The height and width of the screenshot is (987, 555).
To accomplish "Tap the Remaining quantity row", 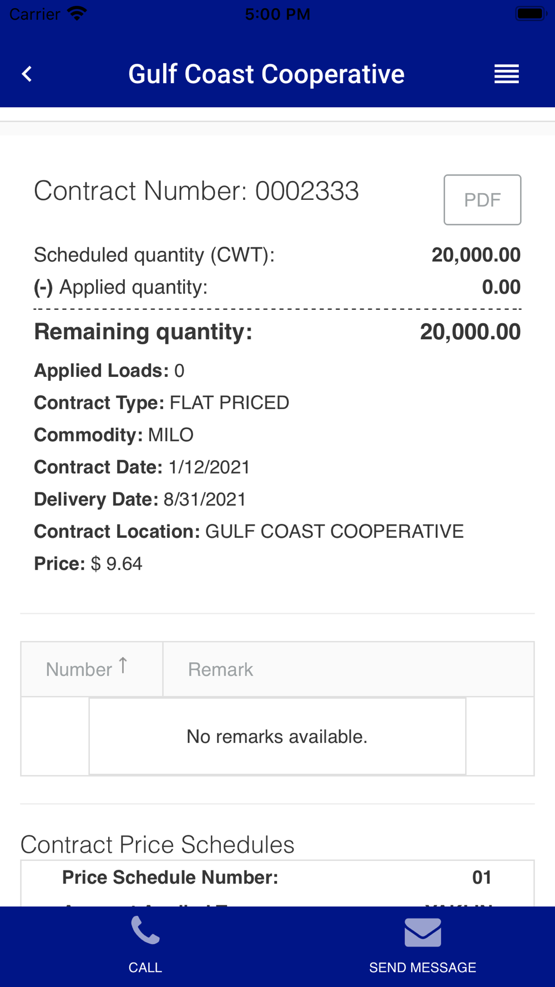I will click(277, 332).
